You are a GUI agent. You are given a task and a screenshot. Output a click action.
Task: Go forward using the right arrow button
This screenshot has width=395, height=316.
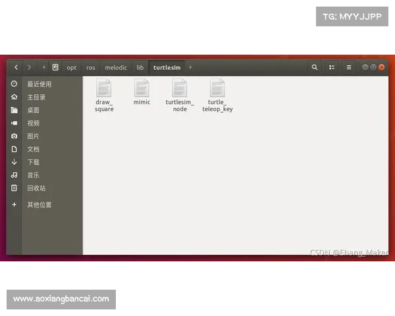click(29, 67)
